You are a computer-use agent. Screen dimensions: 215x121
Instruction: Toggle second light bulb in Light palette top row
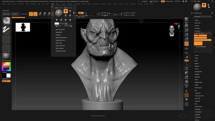point(70,11)
